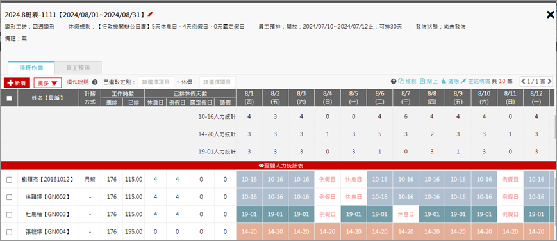Click the 清除 clear tool

tap(450, 81)
